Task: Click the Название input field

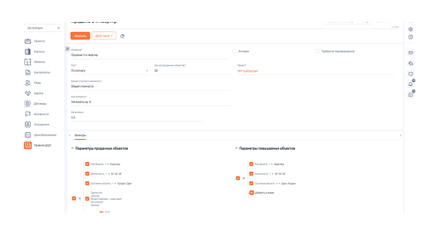Action: tap(149, 55)
